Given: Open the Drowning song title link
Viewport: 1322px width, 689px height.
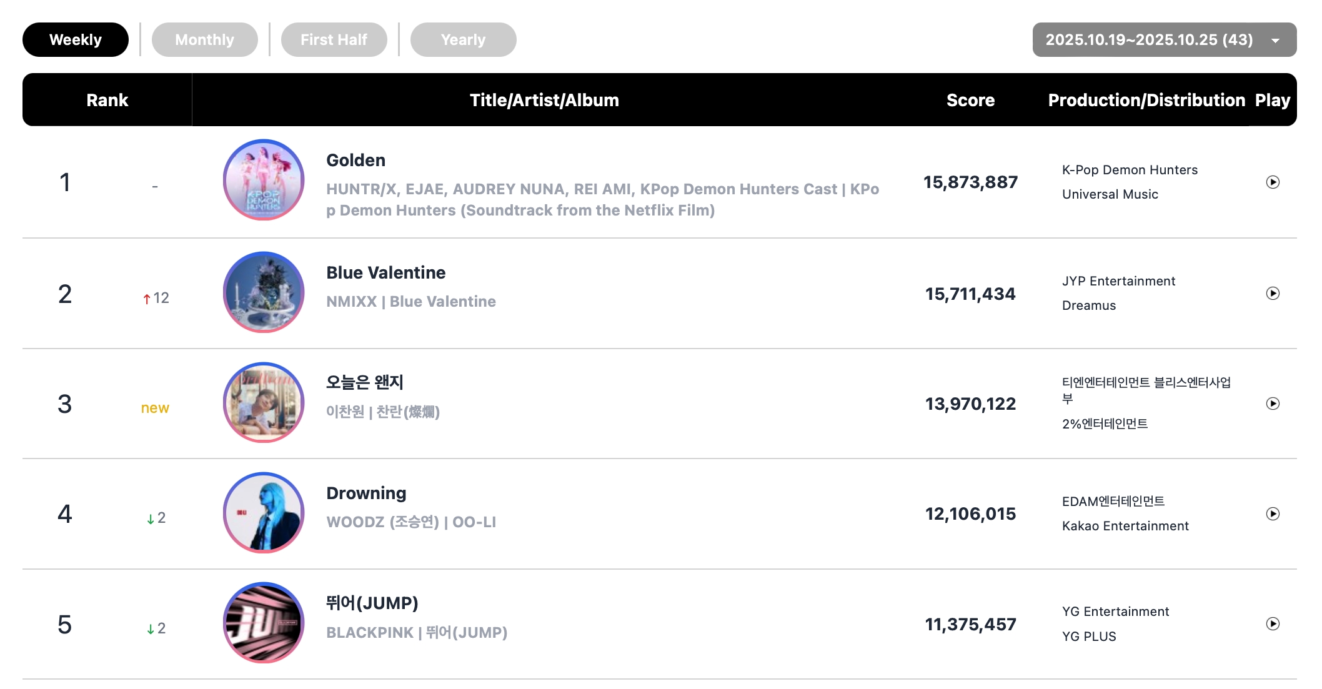Looking at the screenshot, I should point(366,493).
